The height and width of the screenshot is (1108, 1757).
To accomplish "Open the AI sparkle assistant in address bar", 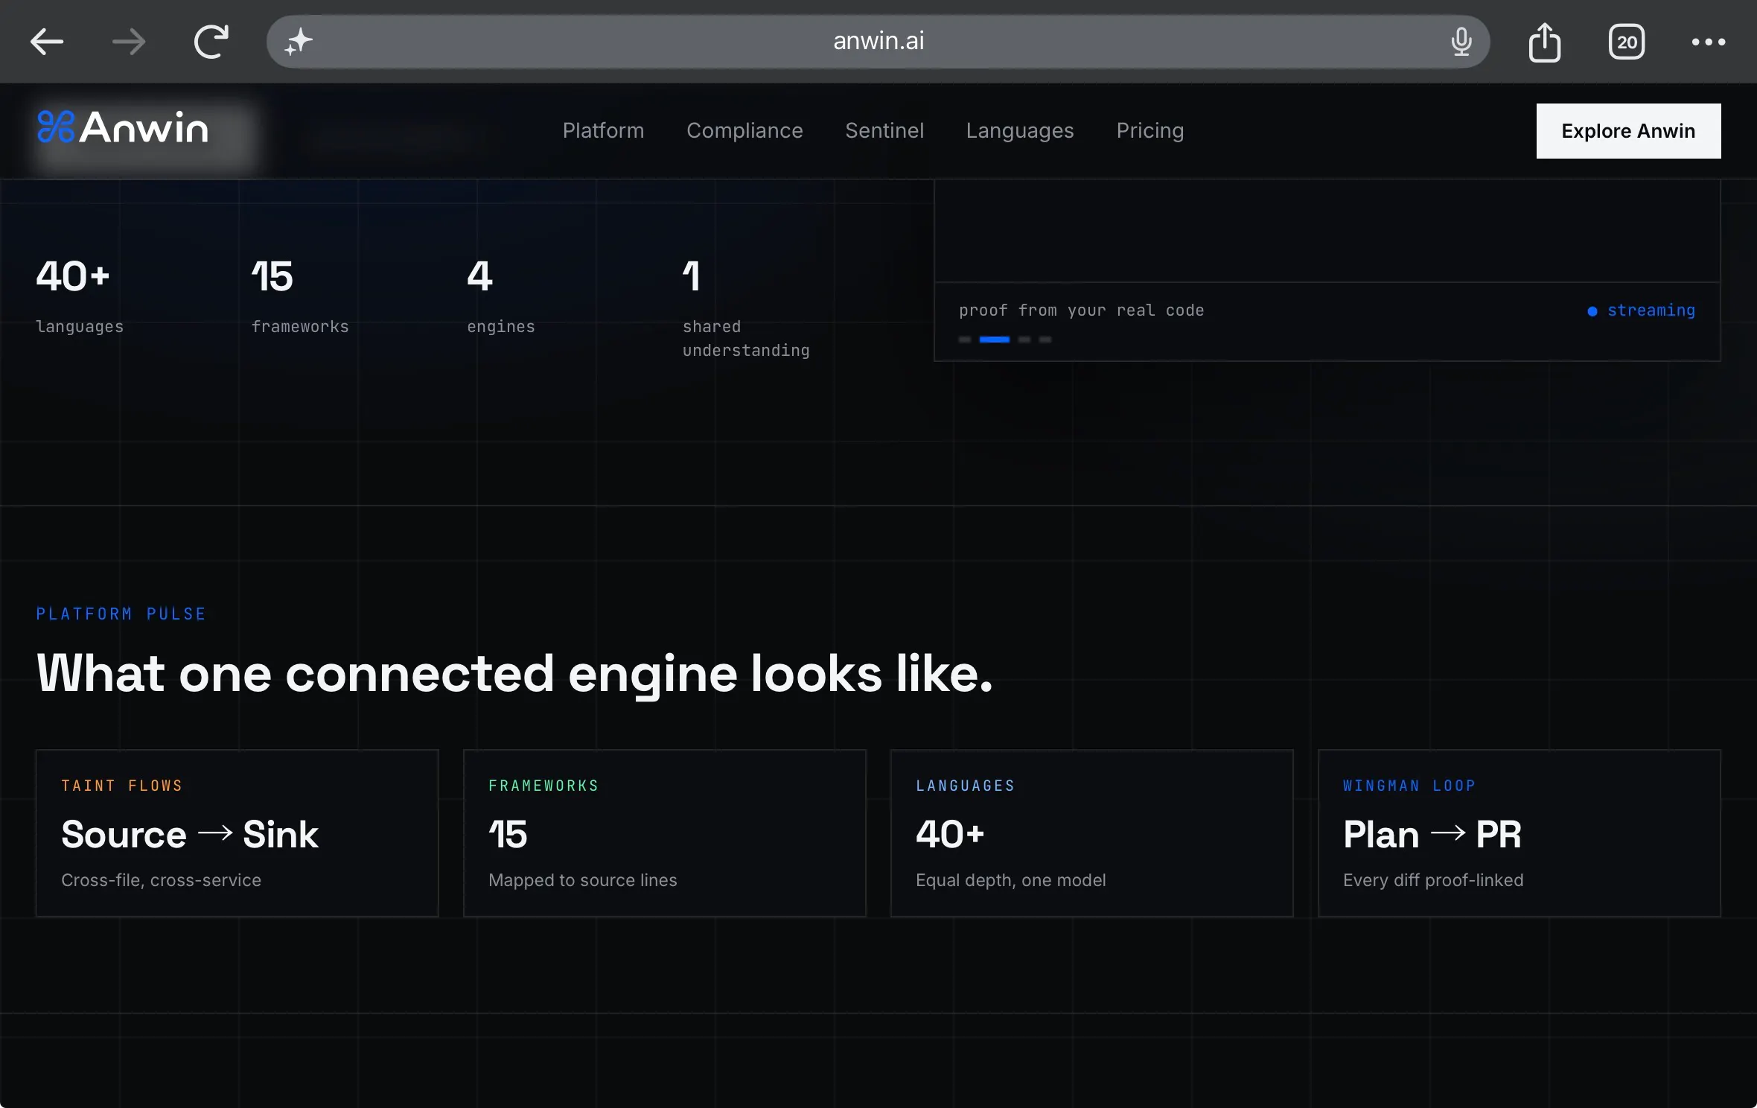I will pos(299,42).
